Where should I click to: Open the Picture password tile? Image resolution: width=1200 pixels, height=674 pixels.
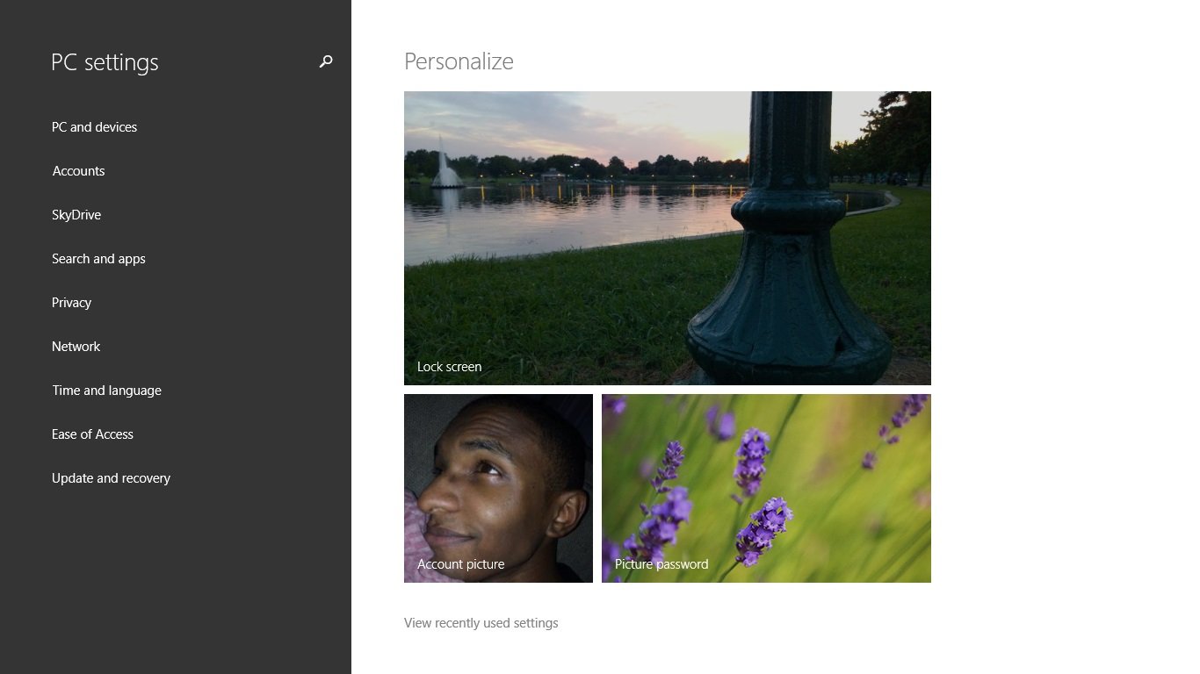[766, 488]
